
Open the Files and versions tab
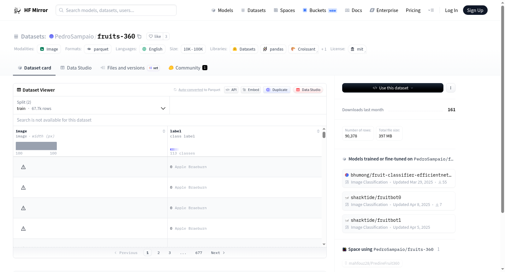pyautogui.click(x=130, y=68)
